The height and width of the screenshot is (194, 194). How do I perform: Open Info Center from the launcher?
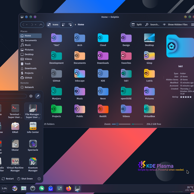[33, 128]
